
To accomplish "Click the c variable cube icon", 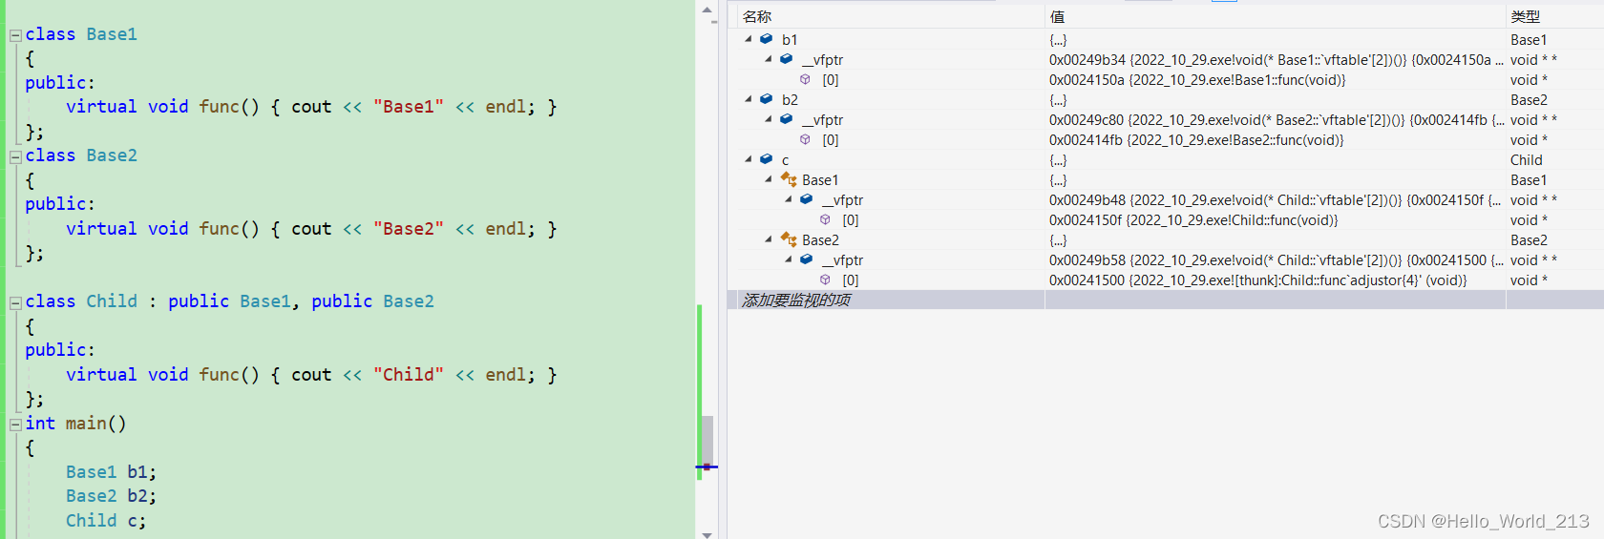I will (767, 159).
